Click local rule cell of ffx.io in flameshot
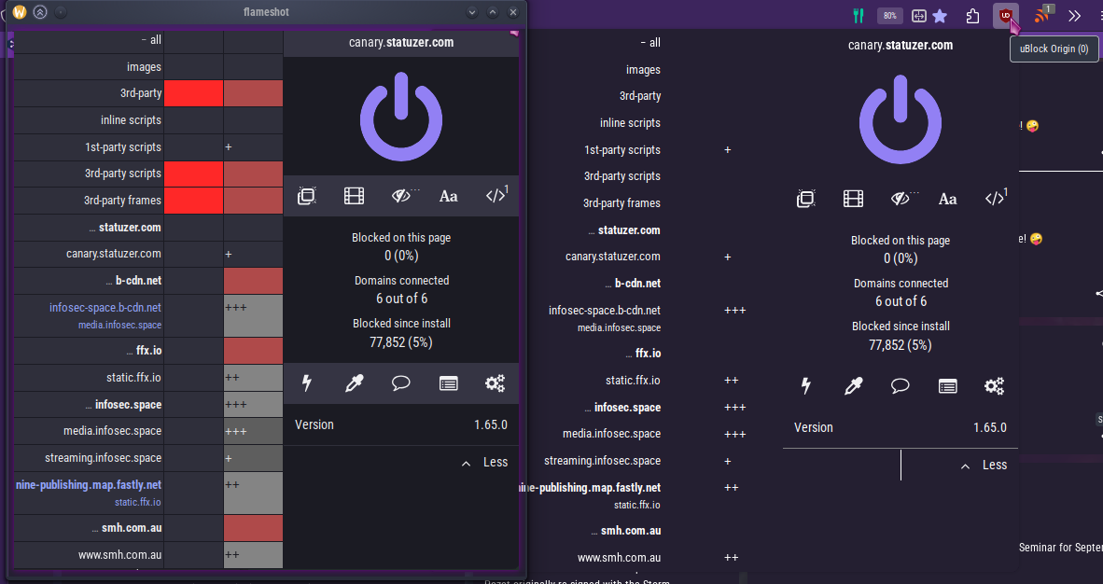1103x584 pixels. pos(253,351)
